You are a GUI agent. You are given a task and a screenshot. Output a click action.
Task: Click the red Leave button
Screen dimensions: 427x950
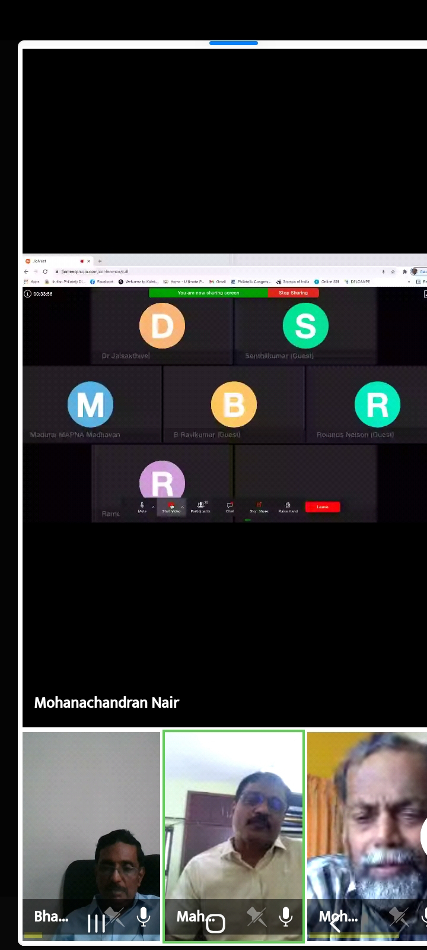(x=323, y=507)
